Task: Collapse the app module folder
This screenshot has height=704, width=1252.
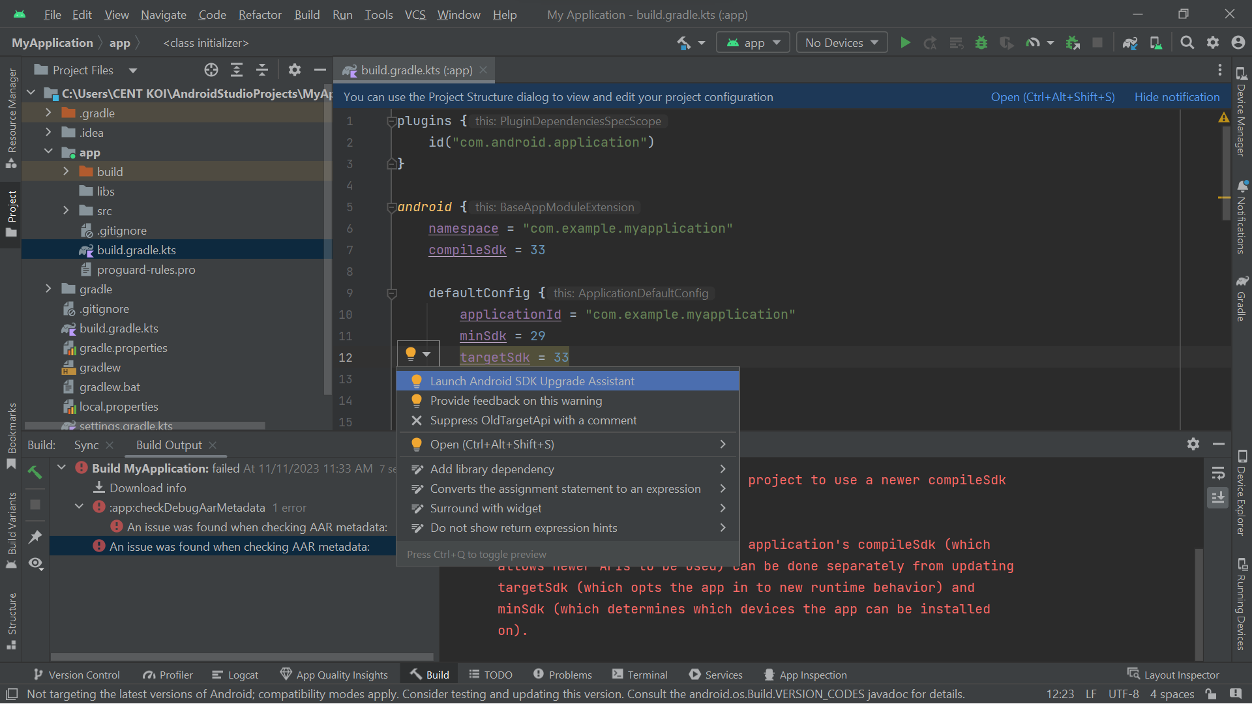Action: click(x=48, y=152)
